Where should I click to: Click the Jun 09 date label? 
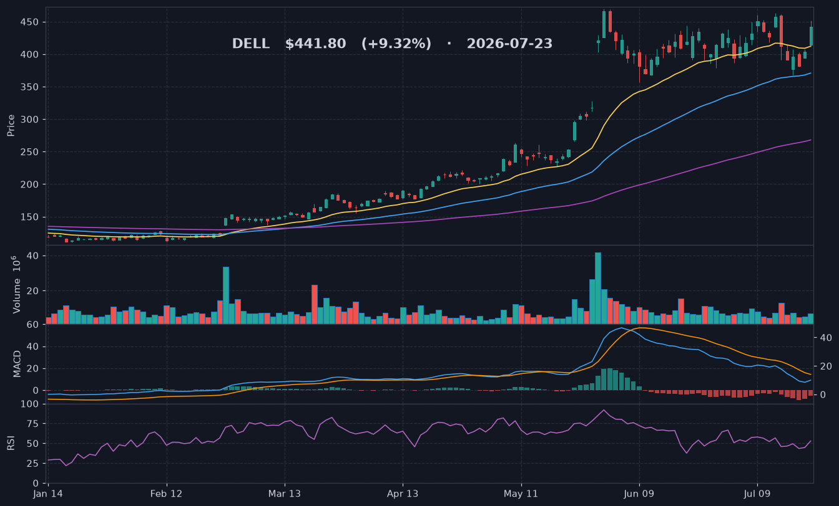click(639, 494)
